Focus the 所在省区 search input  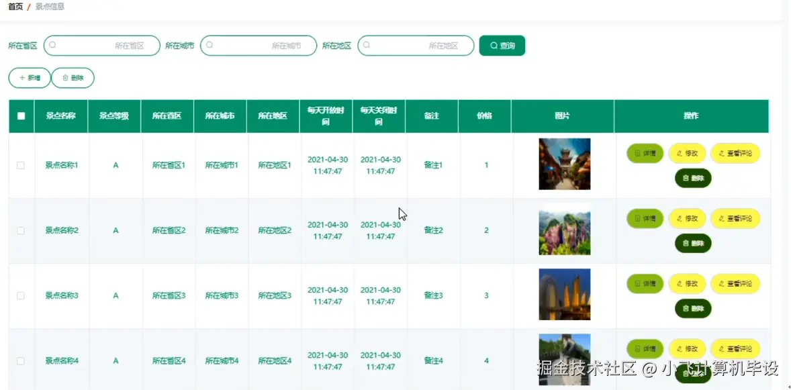point(102,46)
